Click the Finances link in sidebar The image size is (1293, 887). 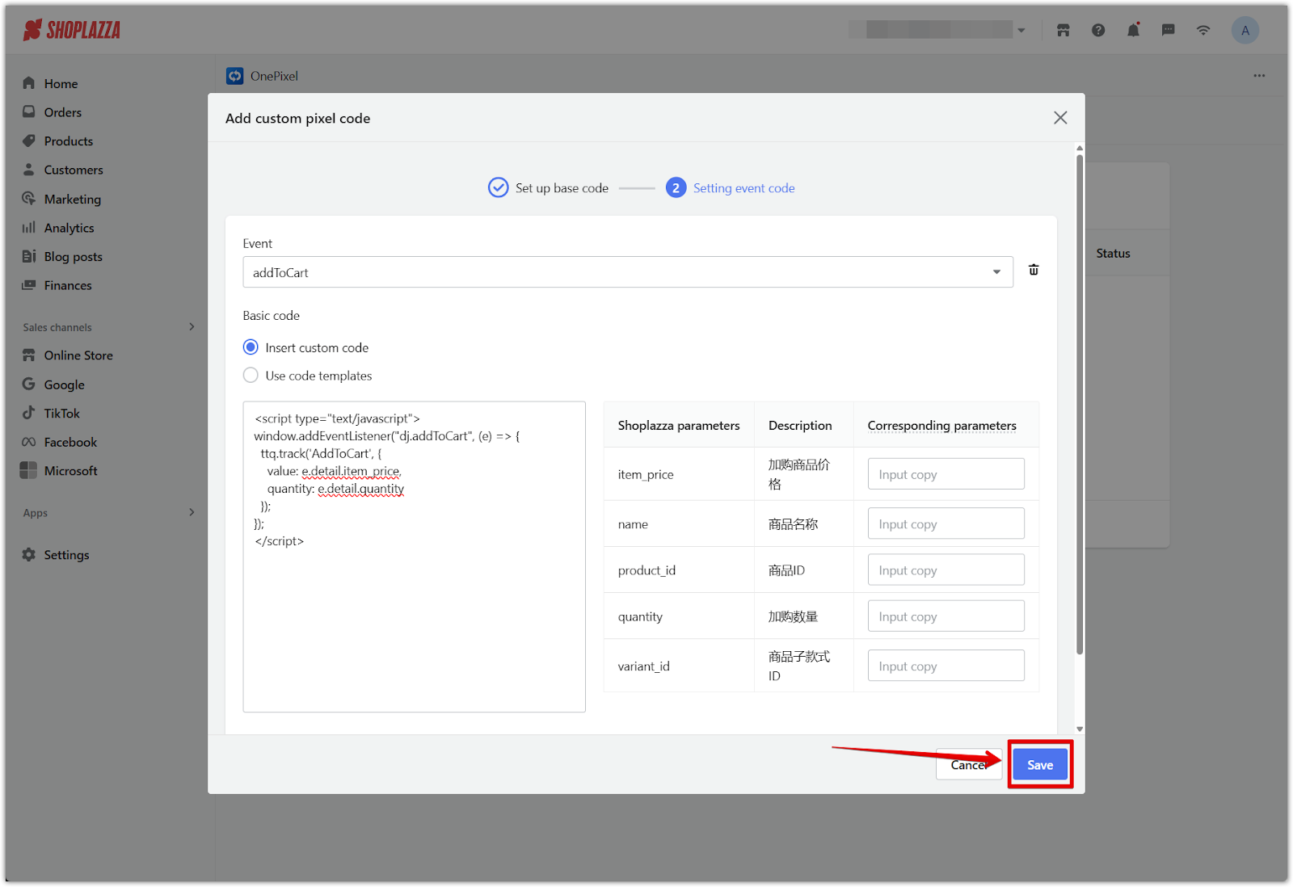(68, 285)
